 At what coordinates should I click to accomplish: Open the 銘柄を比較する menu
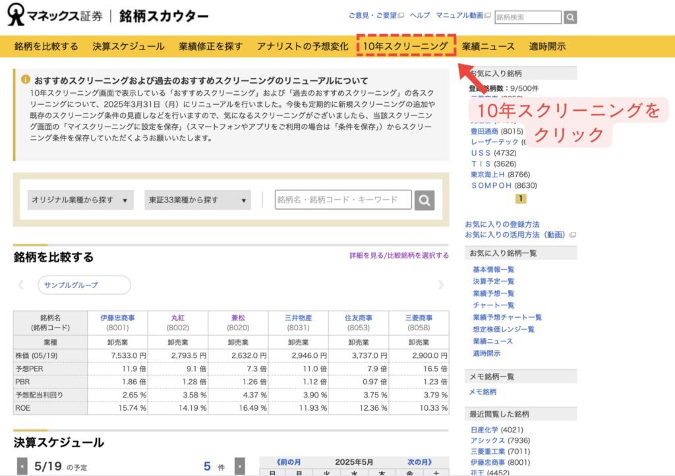46,47
